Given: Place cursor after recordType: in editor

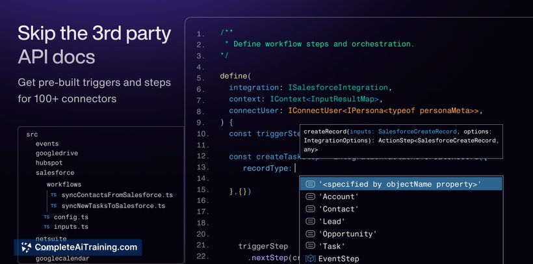Looking at the screenshot, I should [295, 168].
